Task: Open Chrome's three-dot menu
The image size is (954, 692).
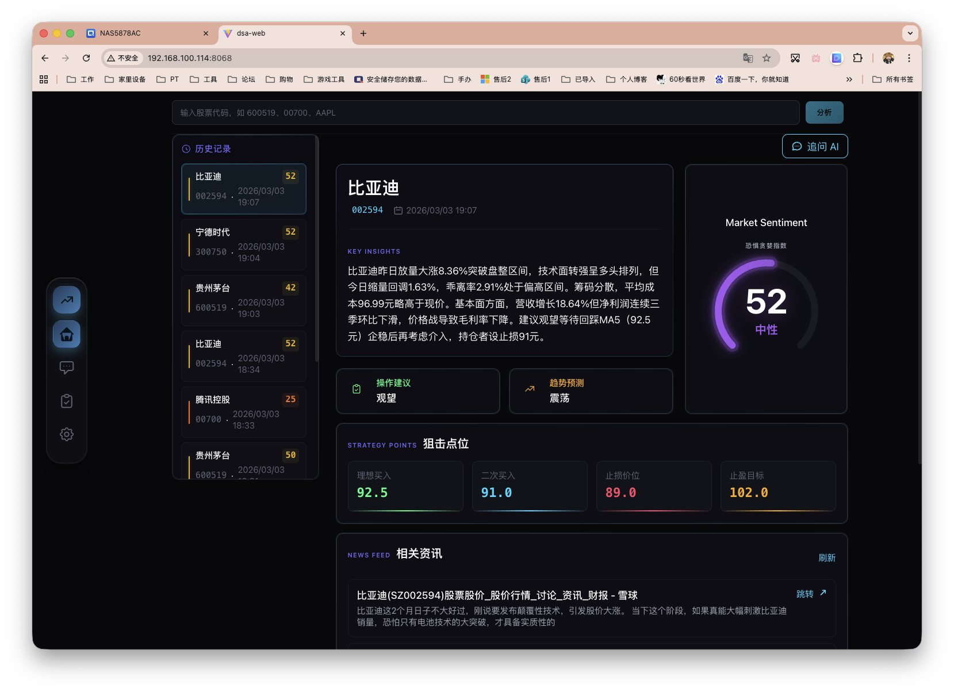Action: click(909, 58)
